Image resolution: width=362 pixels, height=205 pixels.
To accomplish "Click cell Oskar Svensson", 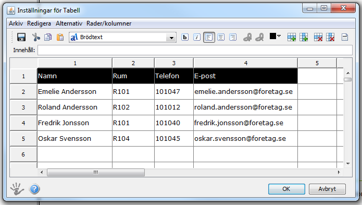I will (75, 139).
